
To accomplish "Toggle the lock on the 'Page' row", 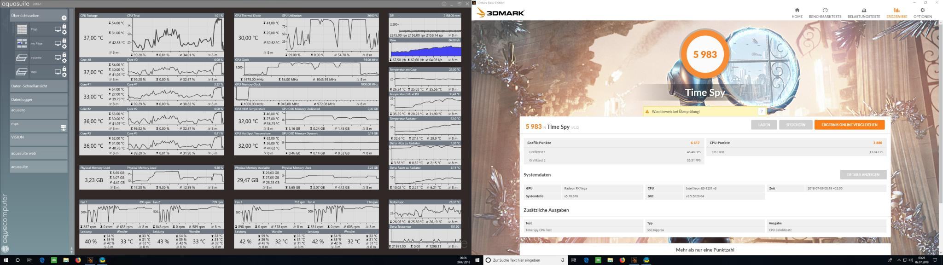I will point(64,27).
